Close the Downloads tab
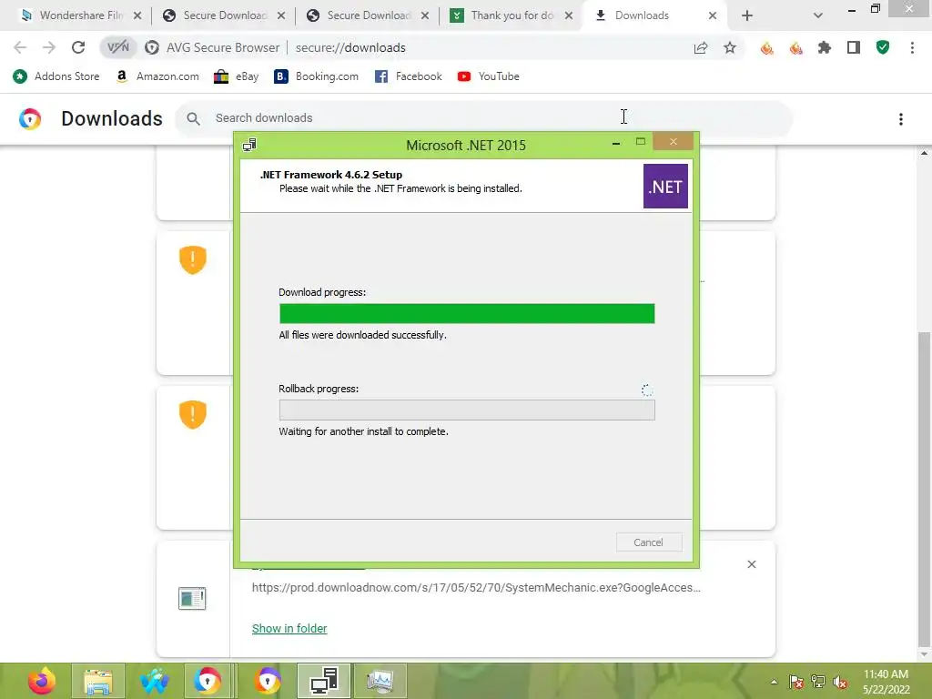 click(x=713, y=15)
